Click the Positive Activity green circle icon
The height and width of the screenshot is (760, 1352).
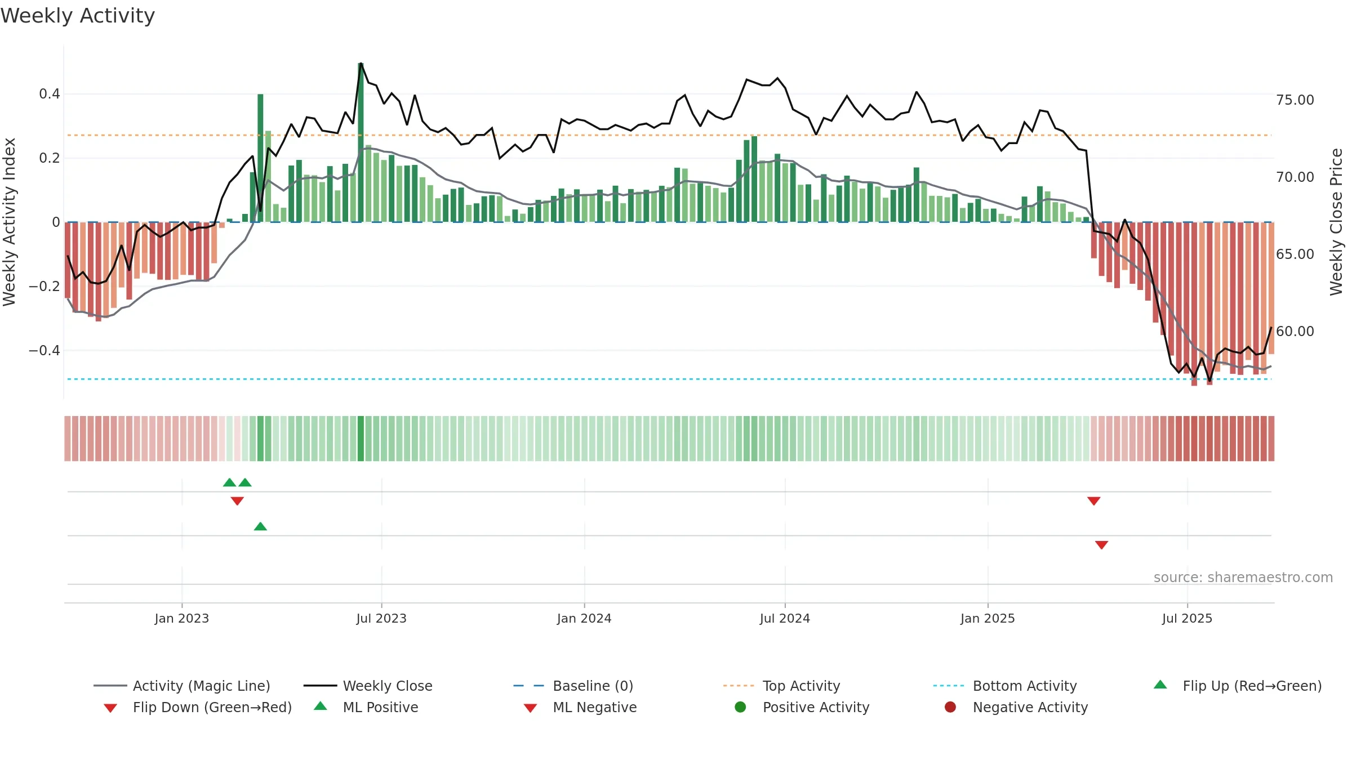click(x=740, y=707)
